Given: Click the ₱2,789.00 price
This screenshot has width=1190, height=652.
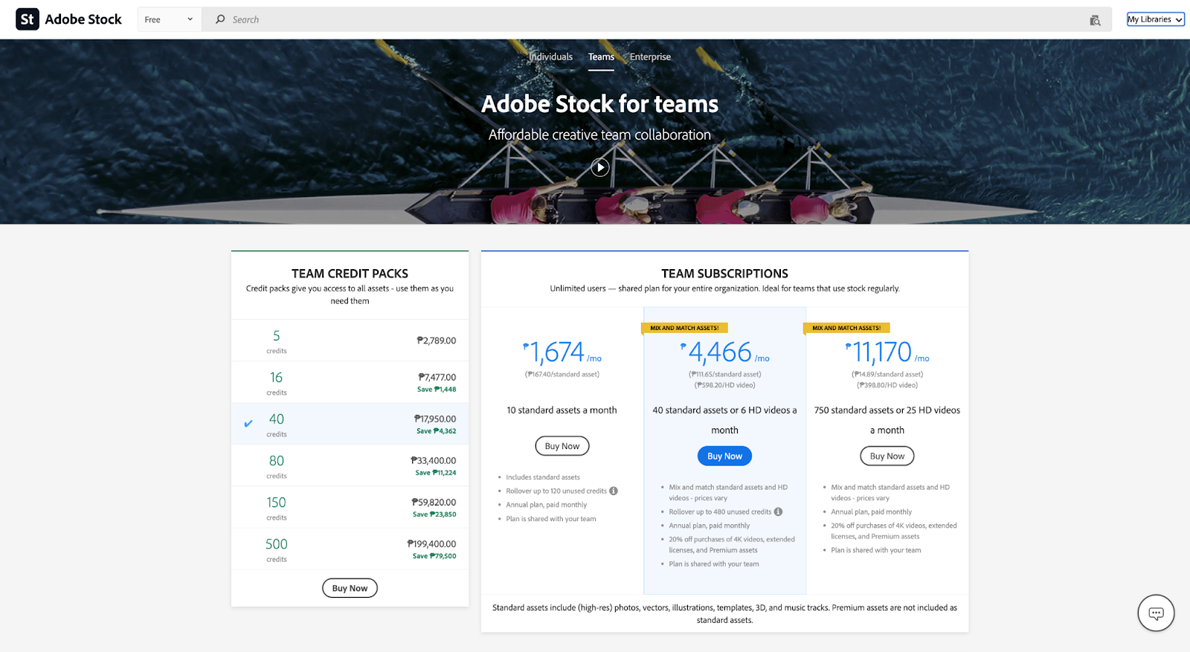Looking at the screenshot, I should (x=437, y=340).
